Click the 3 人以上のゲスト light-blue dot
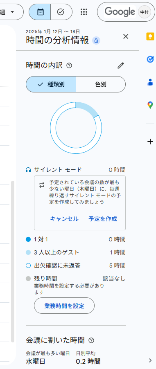 [28, 252]
